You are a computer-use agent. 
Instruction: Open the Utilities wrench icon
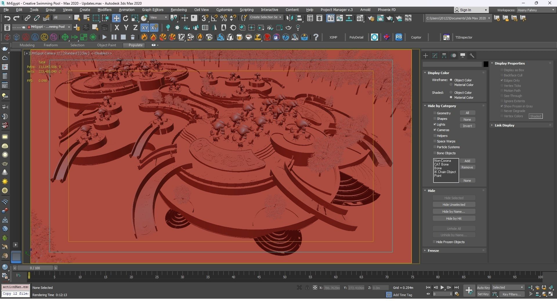(x=472, y=56)
